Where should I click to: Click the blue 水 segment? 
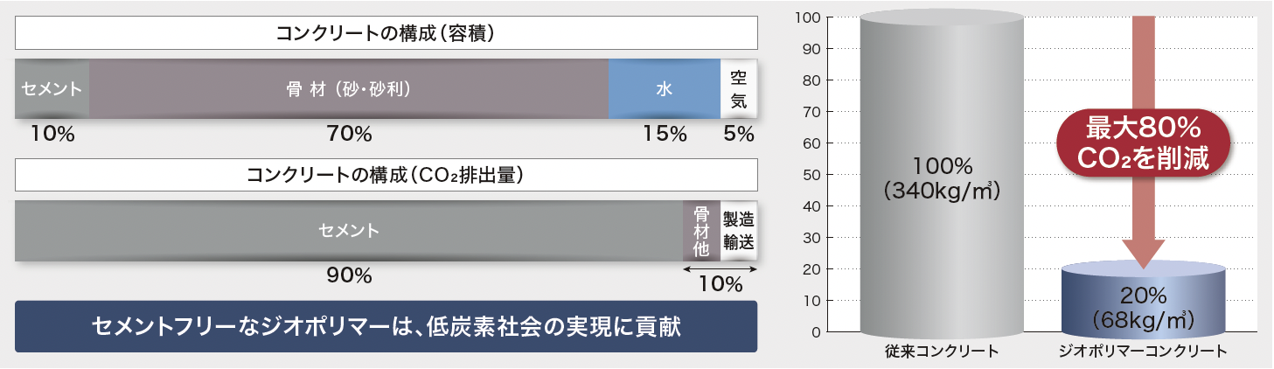coord(664,89)
